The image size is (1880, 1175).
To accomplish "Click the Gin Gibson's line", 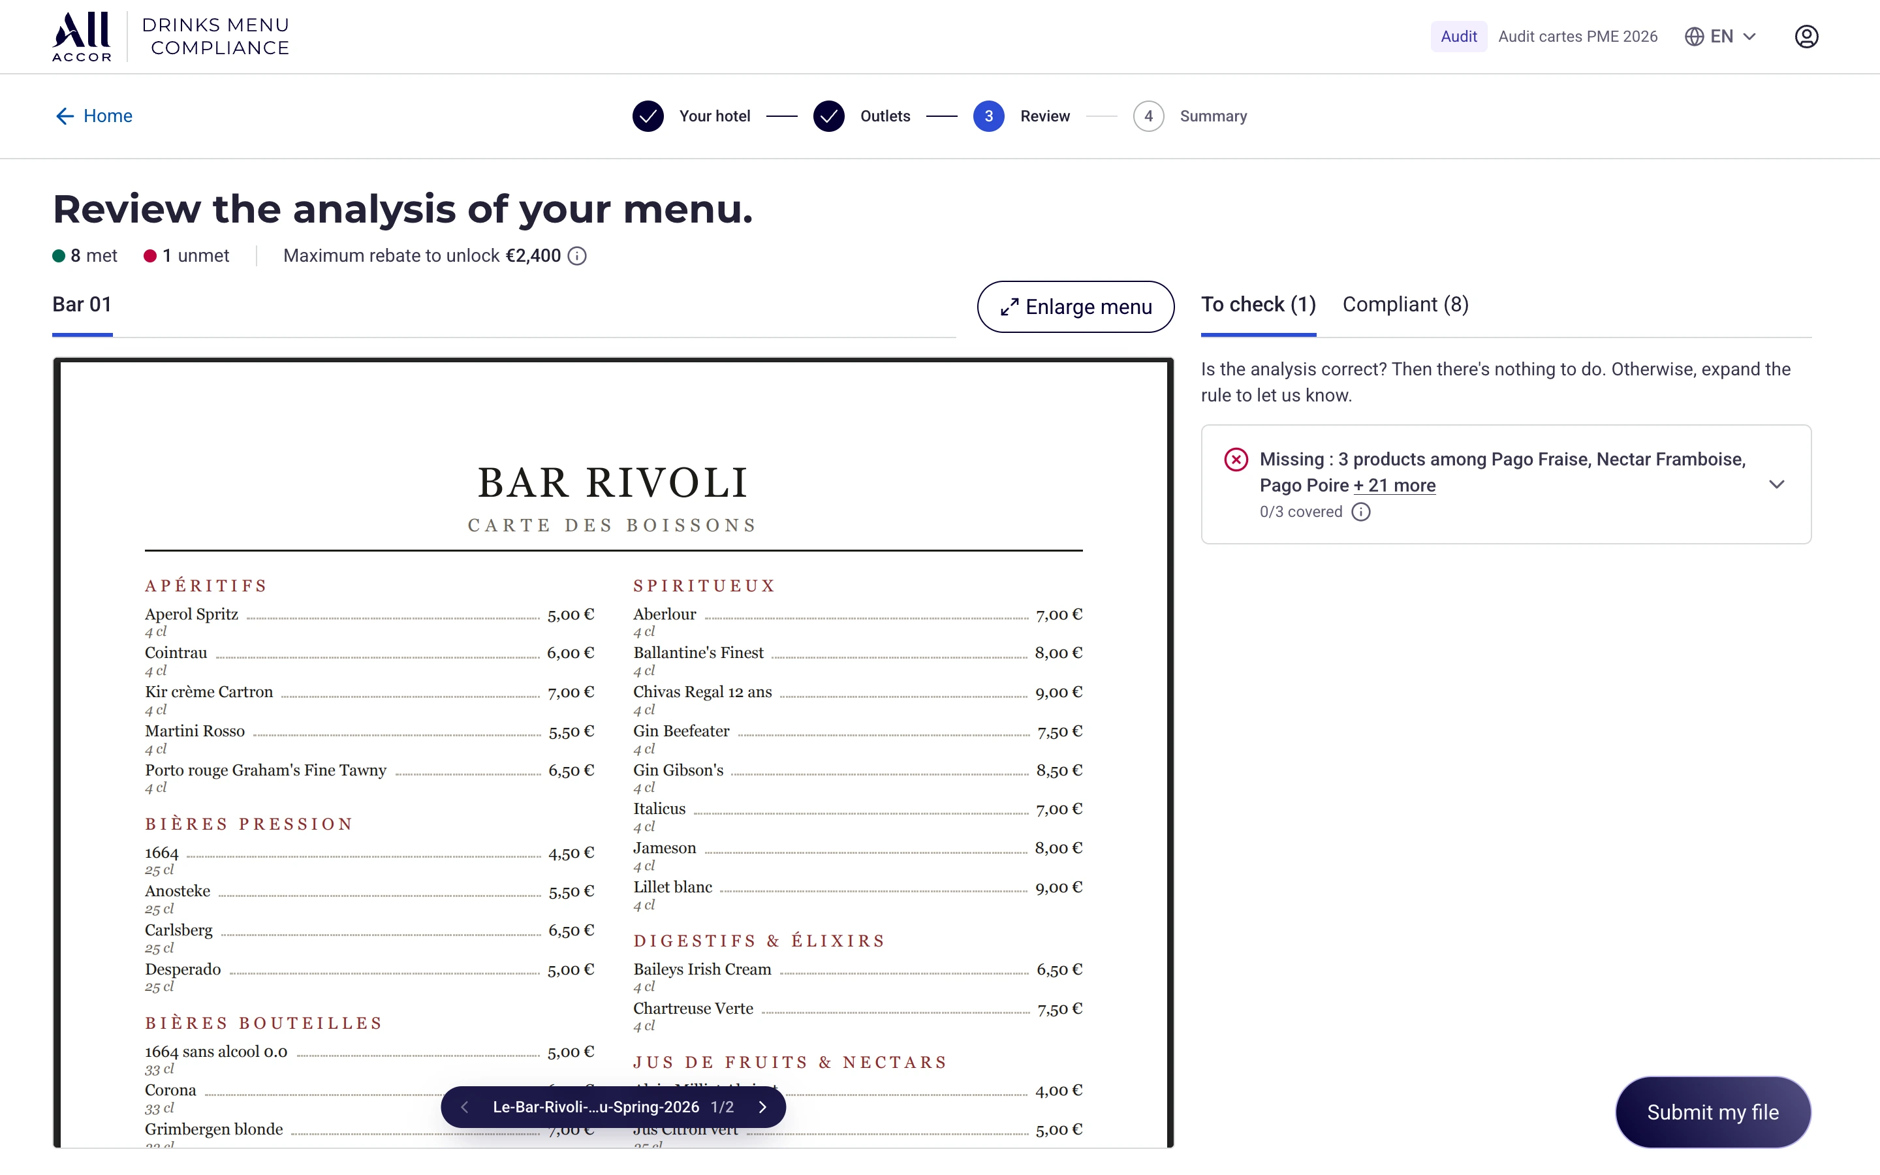I will coord(858,770).
